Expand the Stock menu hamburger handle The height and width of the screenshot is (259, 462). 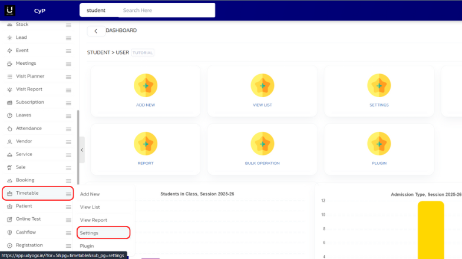pyautogui.click(x=68, y=25)
